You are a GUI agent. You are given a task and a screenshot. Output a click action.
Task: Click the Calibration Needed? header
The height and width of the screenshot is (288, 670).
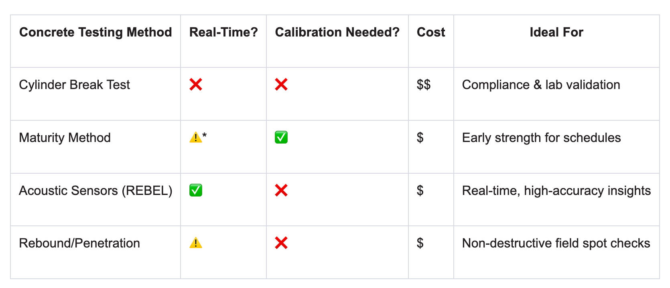337,32
